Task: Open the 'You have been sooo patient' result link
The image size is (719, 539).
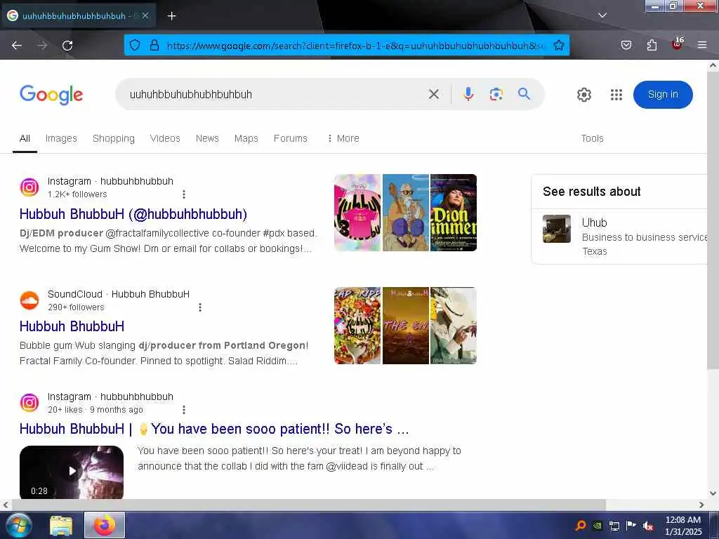Action: [x=214, y=429]
